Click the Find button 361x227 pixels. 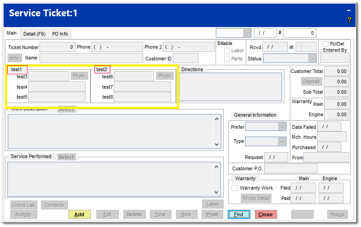[239, 214]
